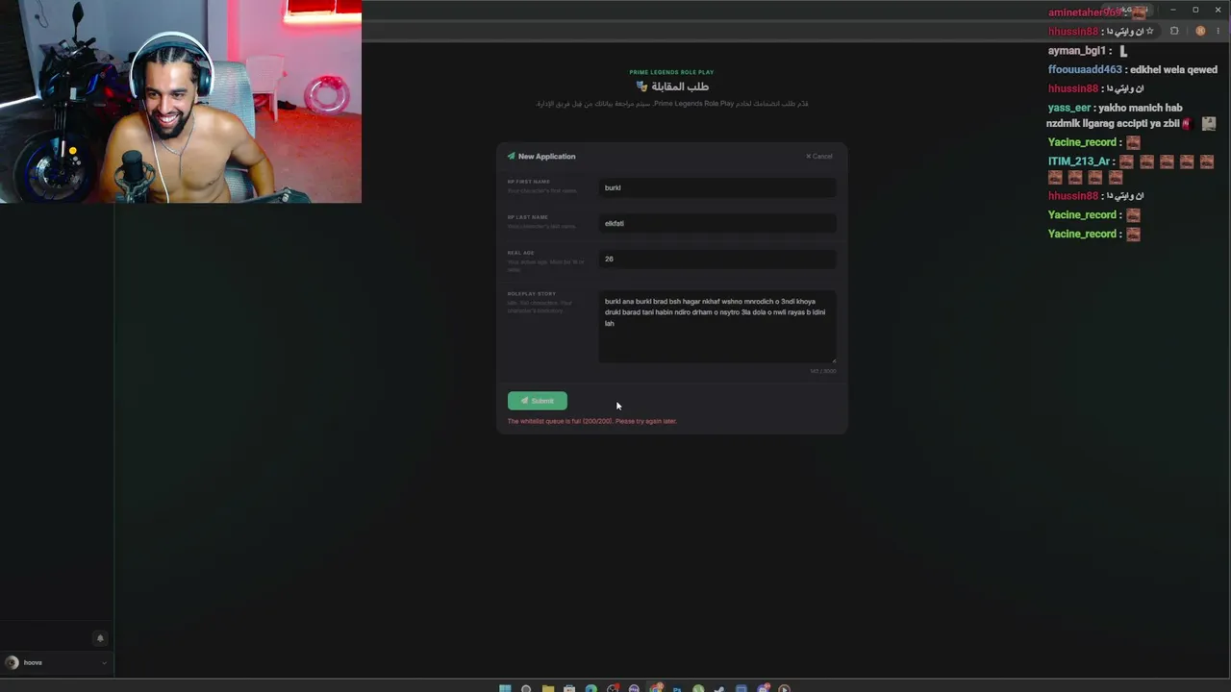This screenshot has width=1231, height=692.
Task: Focus the RP Last Name field containing elkfati
Action: pos(717,223)
